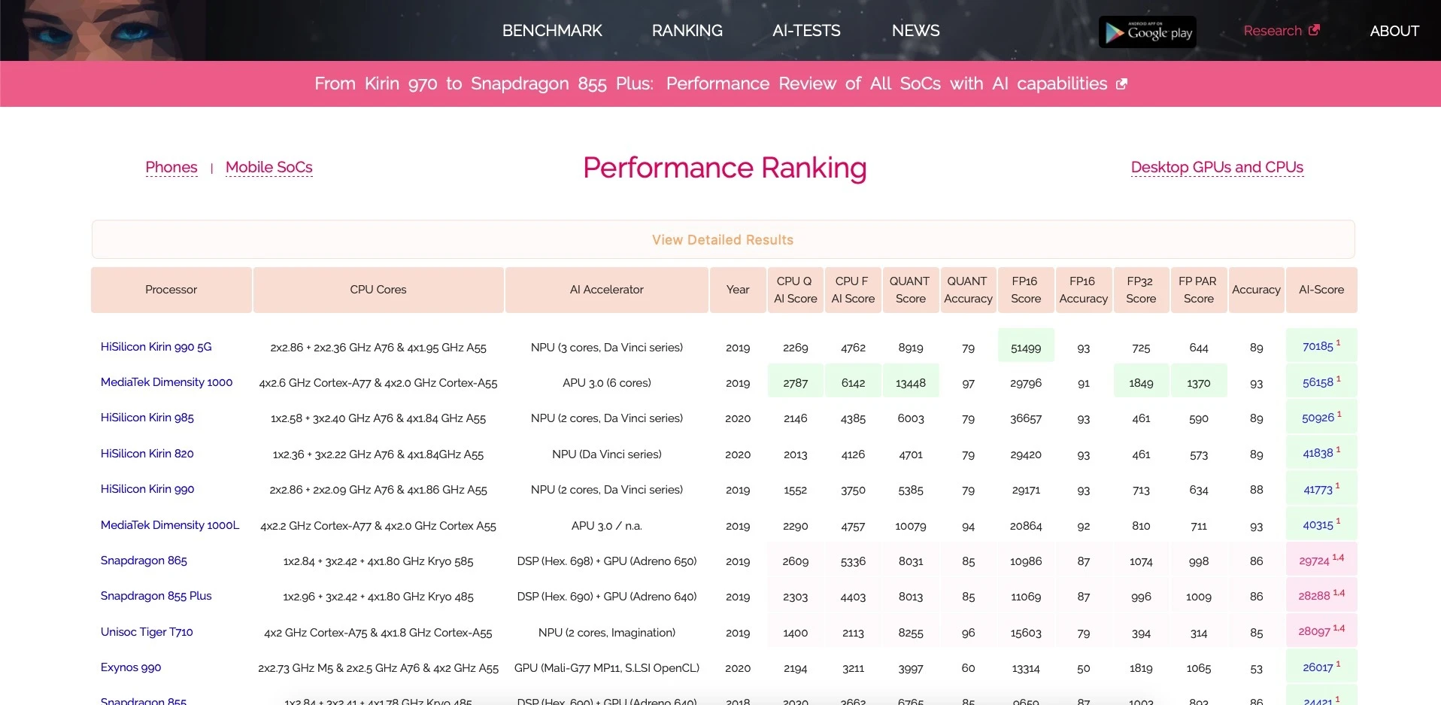This screenshot has width=1441, height=705.
Task: Open HiSilicon Kirin 985 link
Action: [x=147, y=418]
